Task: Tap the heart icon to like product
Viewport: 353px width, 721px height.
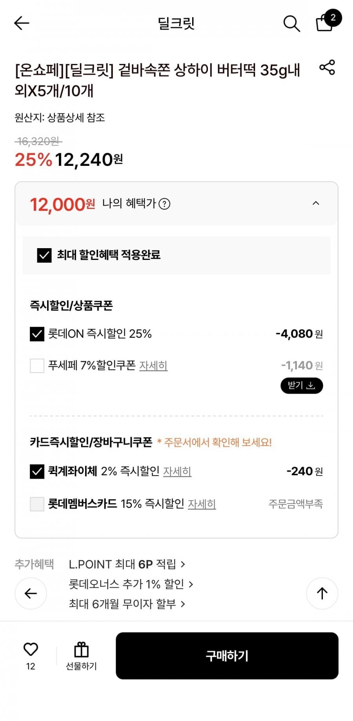Action: 31,650
